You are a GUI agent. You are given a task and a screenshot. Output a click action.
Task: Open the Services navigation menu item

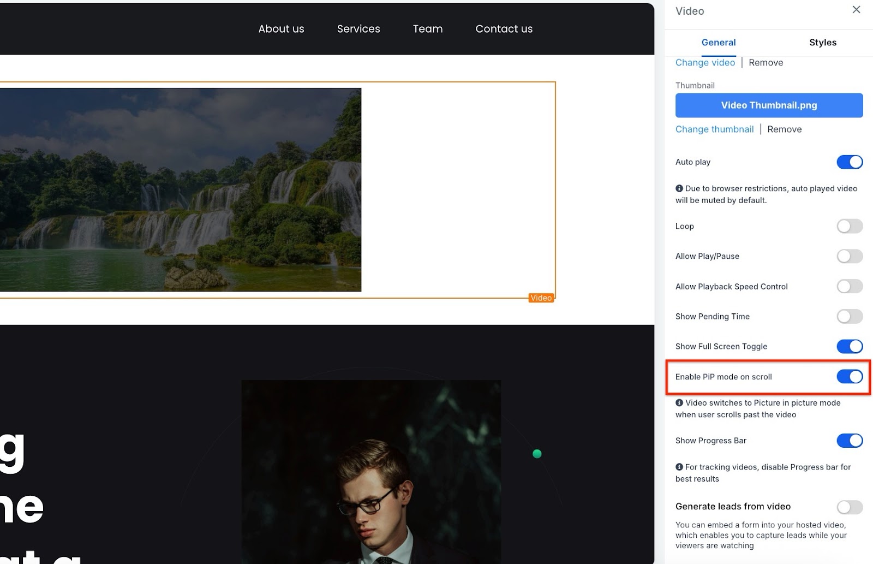coord(358,29)
